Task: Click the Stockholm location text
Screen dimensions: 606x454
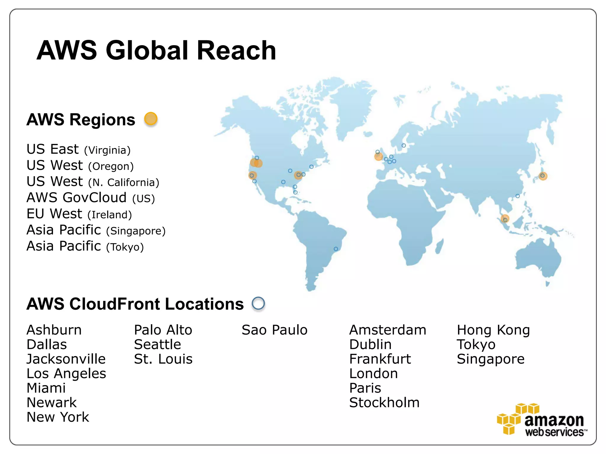Action: coord(384,402)
